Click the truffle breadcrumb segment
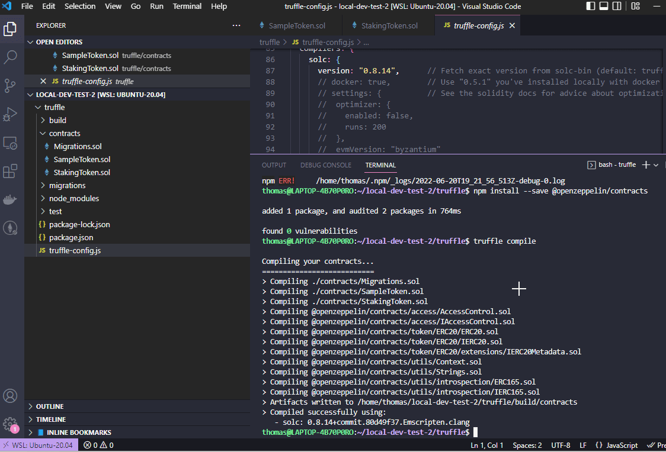This screenshot has height=452, width=666. click(x=269, y=42)
